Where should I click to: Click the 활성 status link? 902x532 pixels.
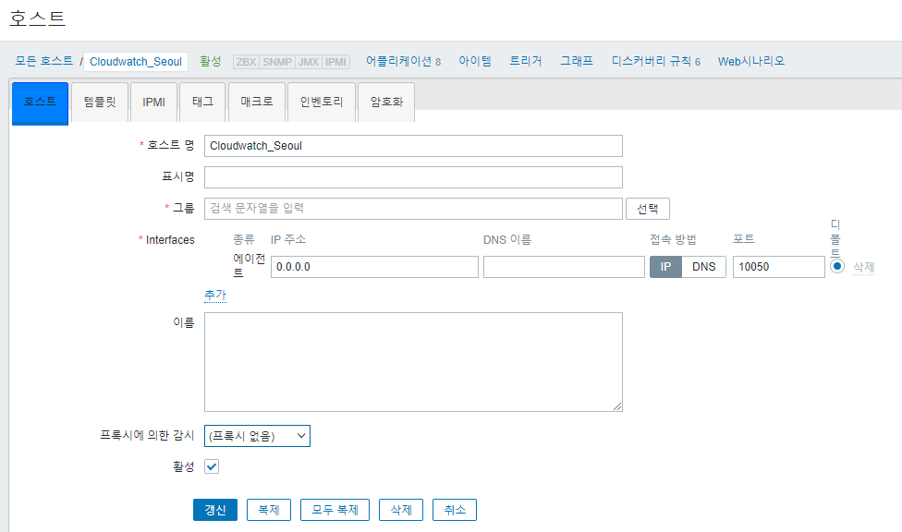211,61
